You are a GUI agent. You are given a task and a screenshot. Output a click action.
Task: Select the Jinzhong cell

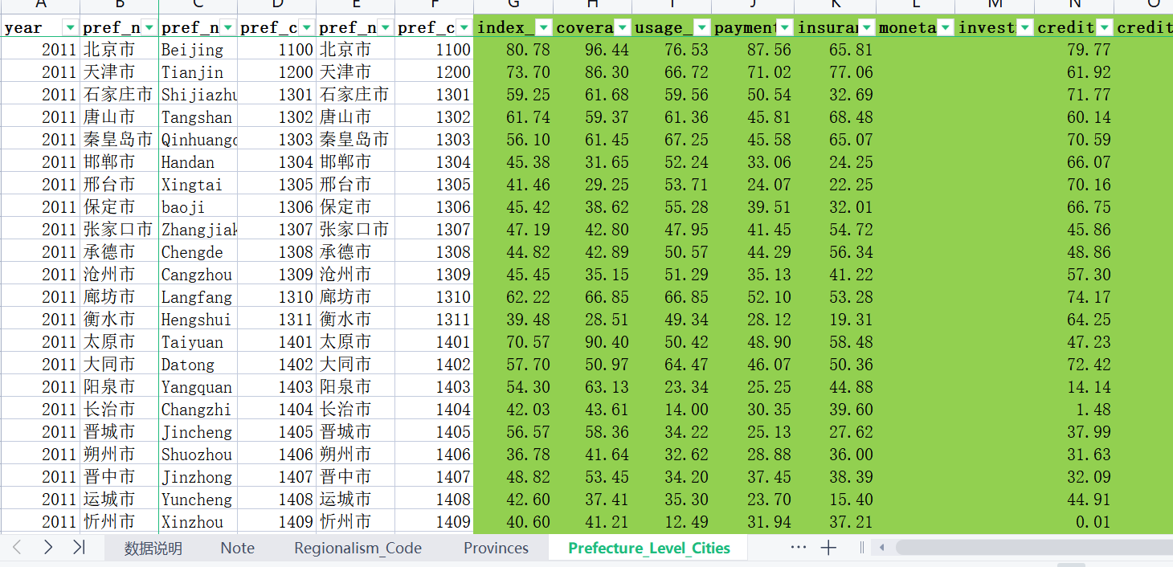pyautogui.click(x=198, y=477)
